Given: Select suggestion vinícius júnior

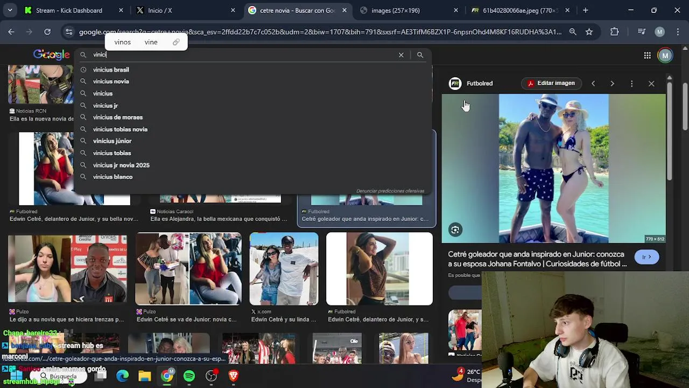Looking at the screenshot, I should [253, 141].
